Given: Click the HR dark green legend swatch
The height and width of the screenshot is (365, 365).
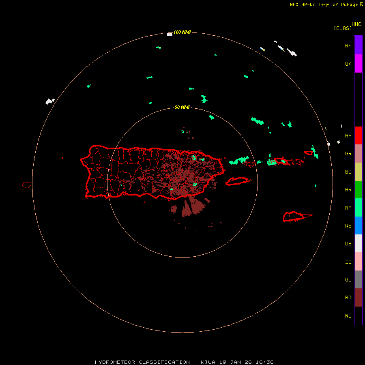Looking at the screenshot, I should 358,190.
